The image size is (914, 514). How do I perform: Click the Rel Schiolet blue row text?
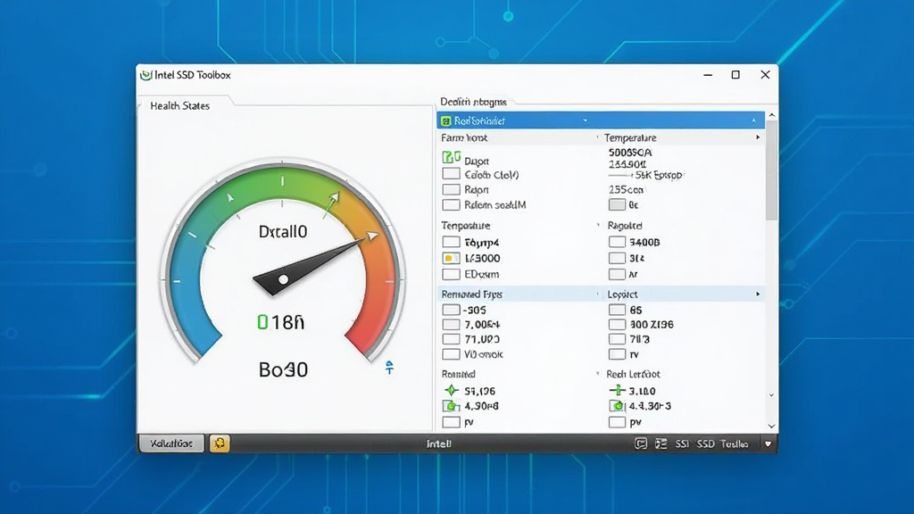point(479,121)
